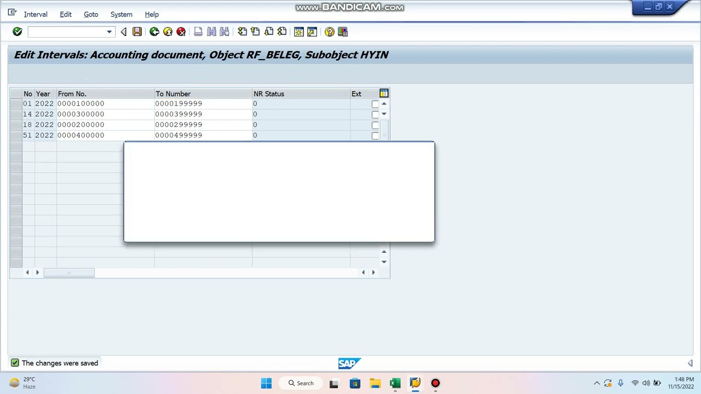Viewport: 701px width, 394px height.
Task: Click the Find Next binoculars icon
Action: point(225,32)
